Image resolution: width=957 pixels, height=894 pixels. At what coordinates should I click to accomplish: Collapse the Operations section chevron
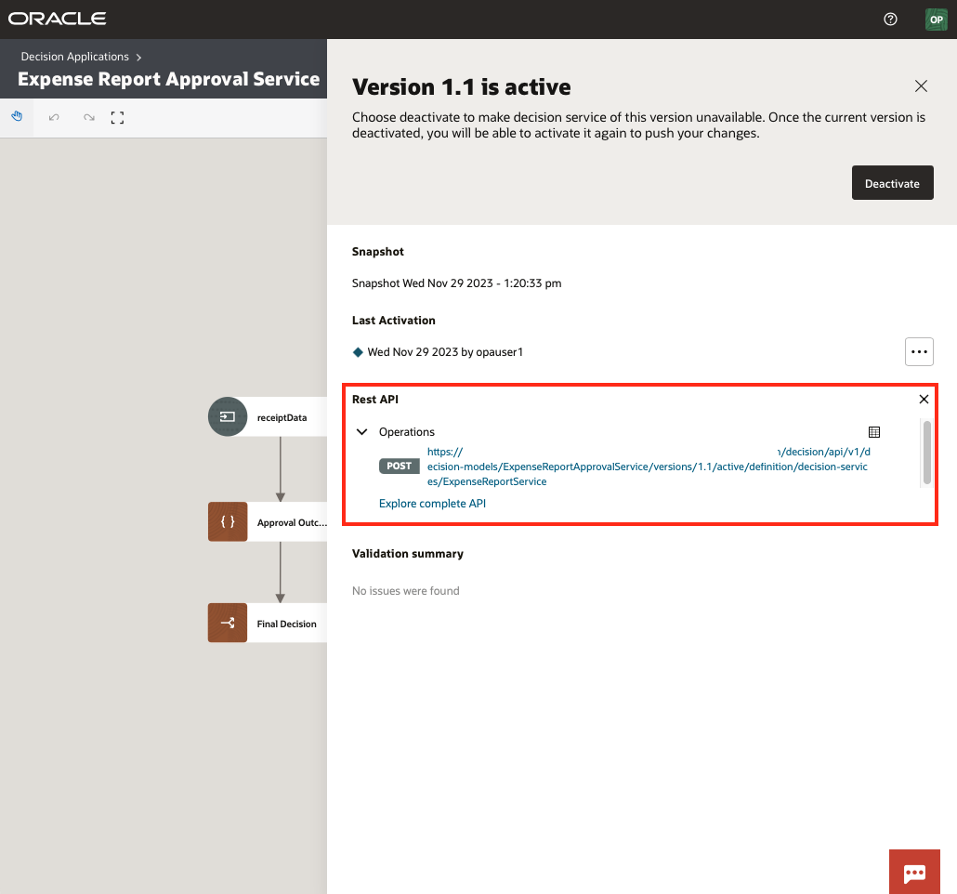[361, 431]
